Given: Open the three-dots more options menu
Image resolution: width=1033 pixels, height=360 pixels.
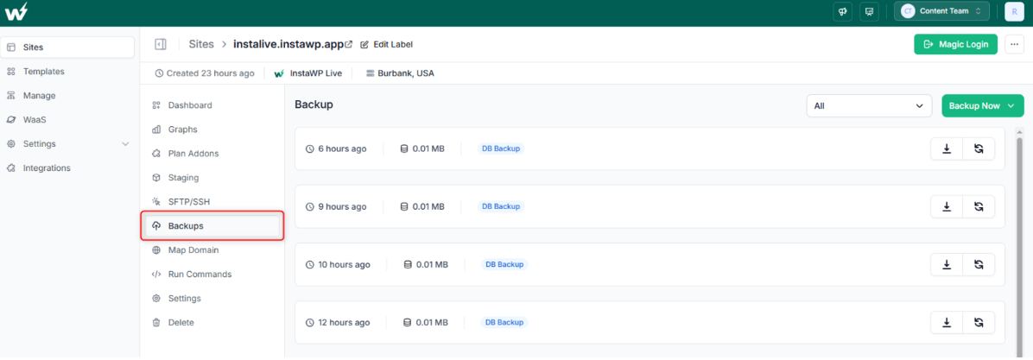Looking at the screenshot, I should click(1014, 44).
